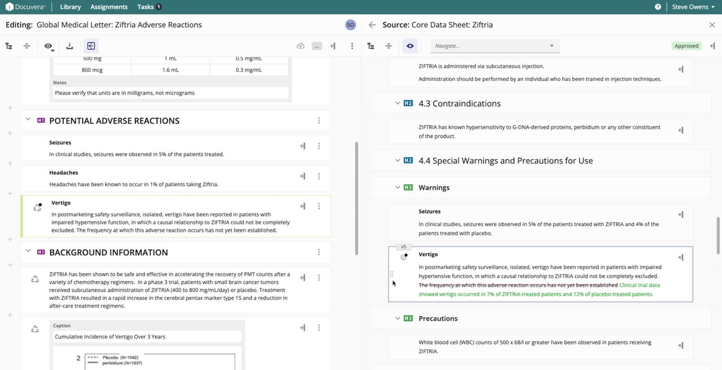Click reuse icon beside the Caption figure block
Image resolution: width=722 pixels, height=370 pixels.
(35, 329)
